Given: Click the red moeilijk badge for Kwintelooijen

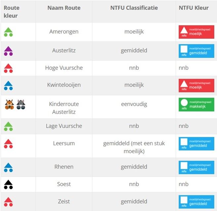Looking at the screenshot, I should pyautogui.click(x=197, y=85).
